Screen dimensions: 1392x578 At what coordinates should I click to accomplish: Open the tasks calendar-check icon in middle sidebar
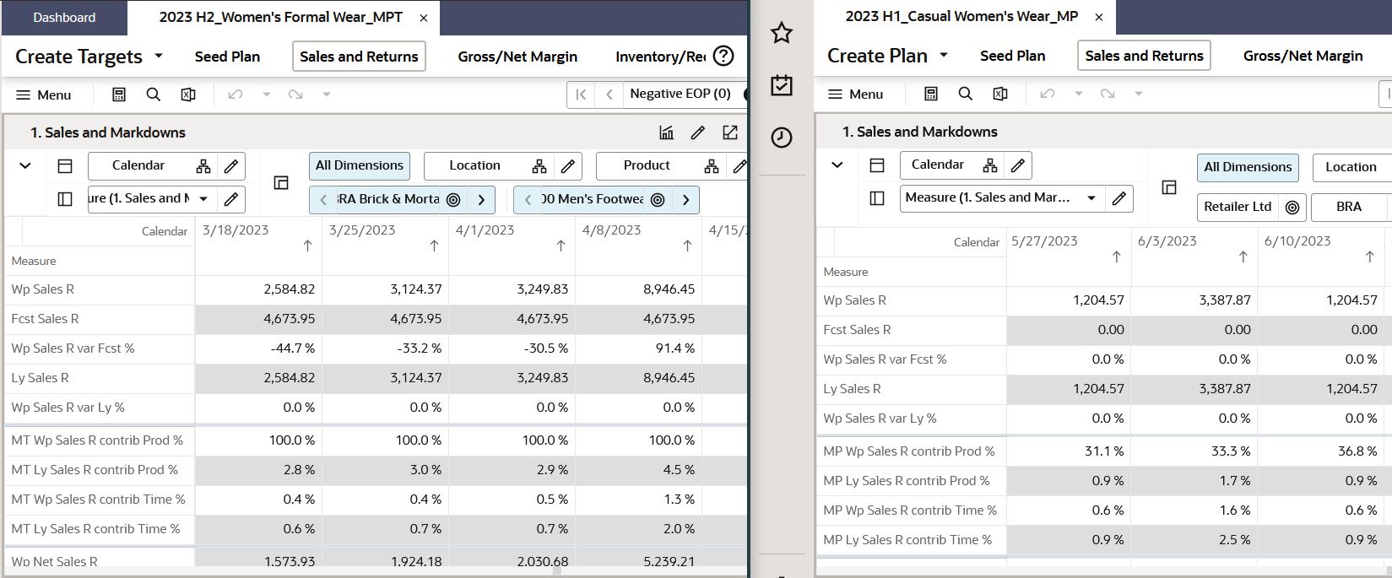782,85
